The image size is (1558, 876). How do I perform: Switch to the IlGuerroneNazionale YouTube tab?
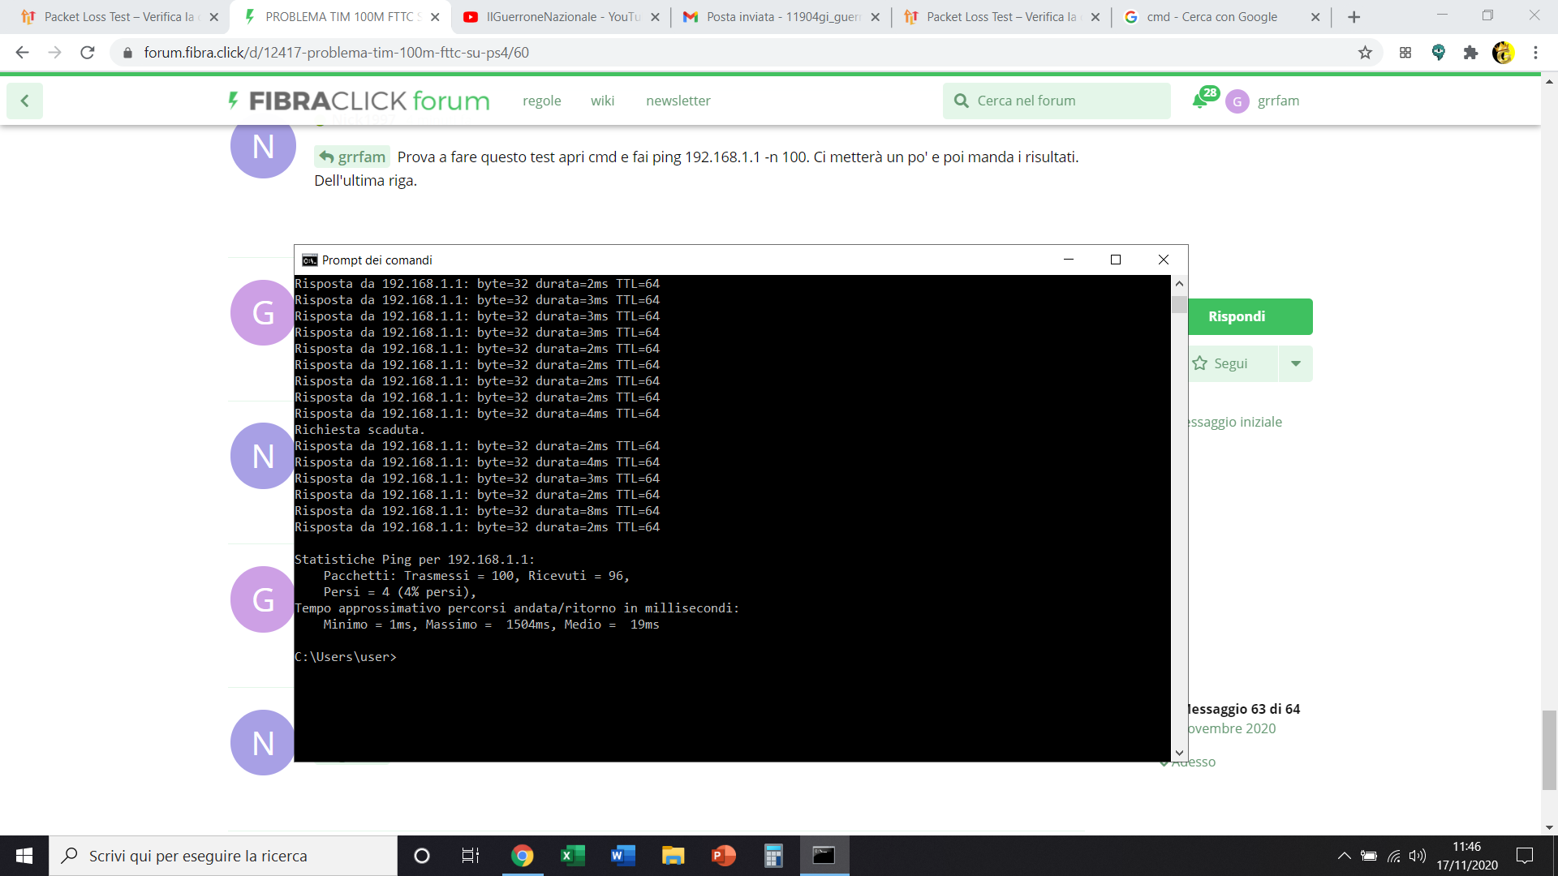pyautogui.click(x=558, y=16)
